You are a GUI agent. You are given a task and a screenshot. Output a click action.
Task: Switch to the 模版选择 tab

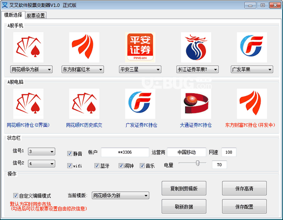tap(13, 15)
